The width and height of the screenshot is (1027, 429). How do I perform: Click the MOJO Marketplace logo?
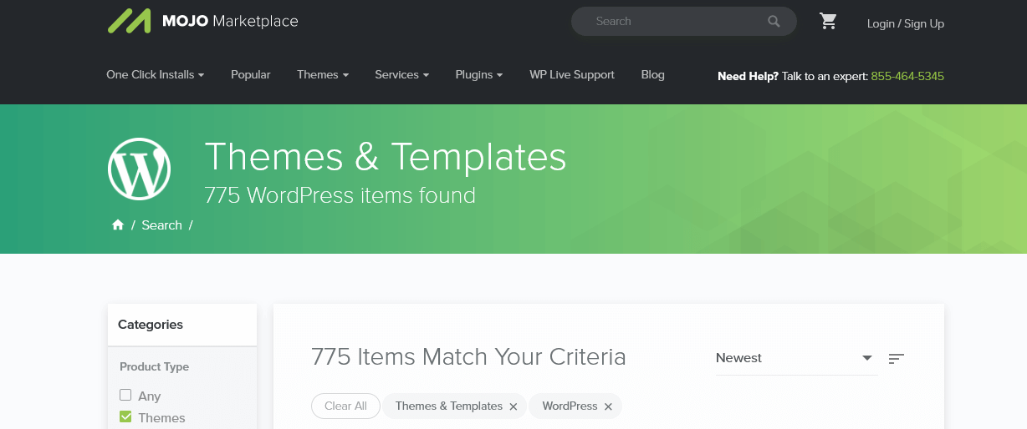(202, 21)
